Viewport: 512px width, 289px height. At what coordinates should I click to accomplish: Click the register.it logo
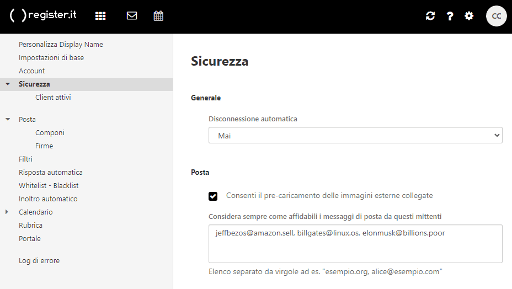[x=43, y=15]
